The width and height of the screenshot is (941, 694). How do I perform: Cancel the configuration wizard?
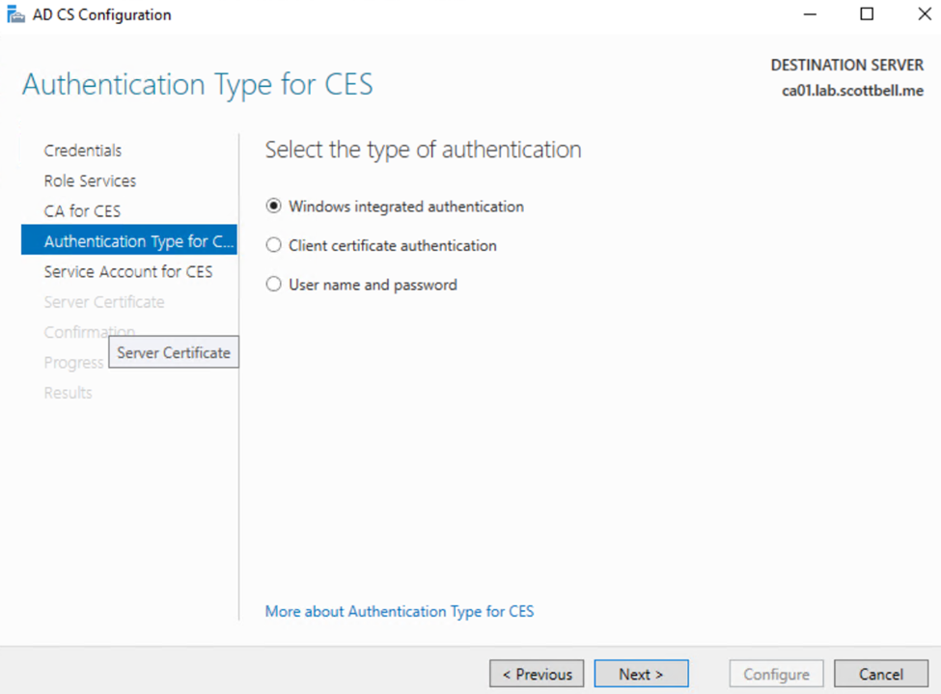pos(880,674)
